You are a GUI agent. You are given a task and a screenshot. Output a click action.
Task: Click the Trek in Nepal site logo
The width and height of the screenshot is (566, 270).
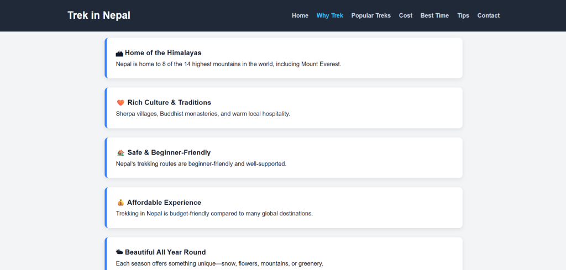(x=99, y=15)
